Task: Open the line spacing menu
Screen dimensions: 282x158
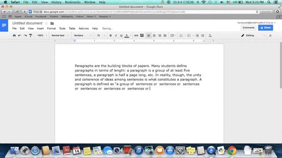Action: click(173, 36)
